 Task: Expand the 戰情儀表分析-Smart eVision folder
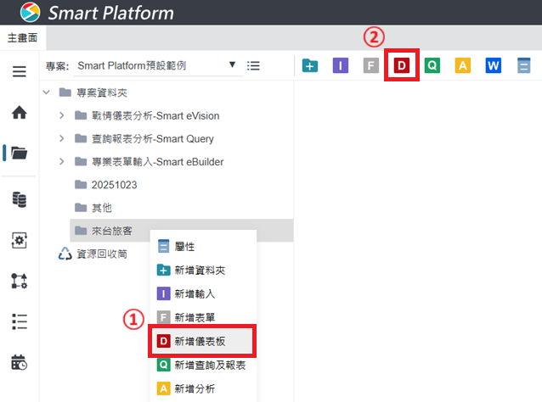62,115
